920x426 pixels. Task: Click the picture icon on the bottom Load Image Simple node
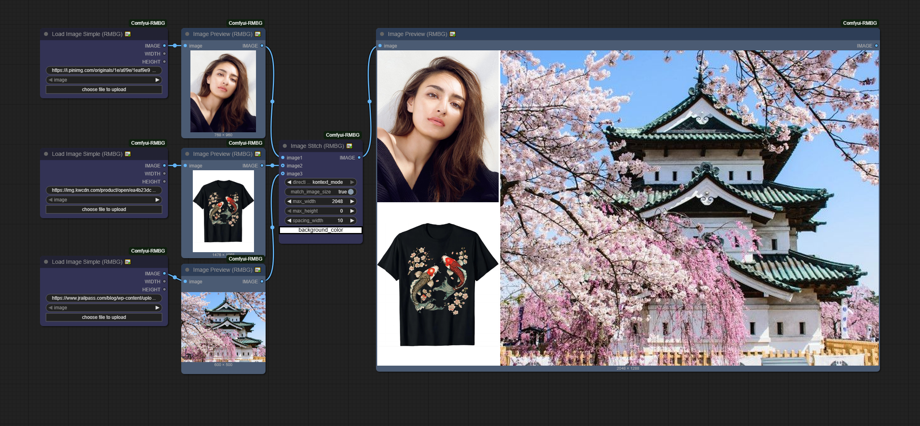[x=127, y=262]
